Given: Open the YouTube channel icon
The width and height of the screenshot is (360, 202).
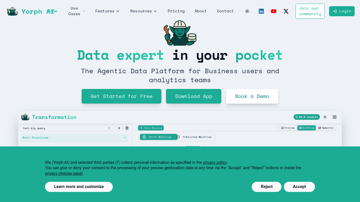Looking at the screenshot, I should 274,11.
